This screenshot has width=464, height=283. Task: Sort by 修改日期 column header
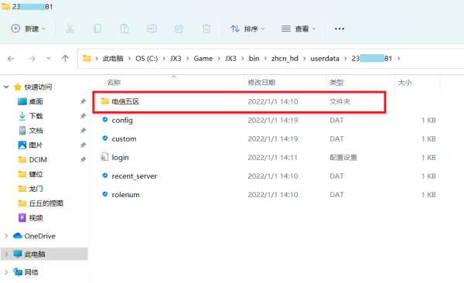pyautogui.click(x=261, y=83)
